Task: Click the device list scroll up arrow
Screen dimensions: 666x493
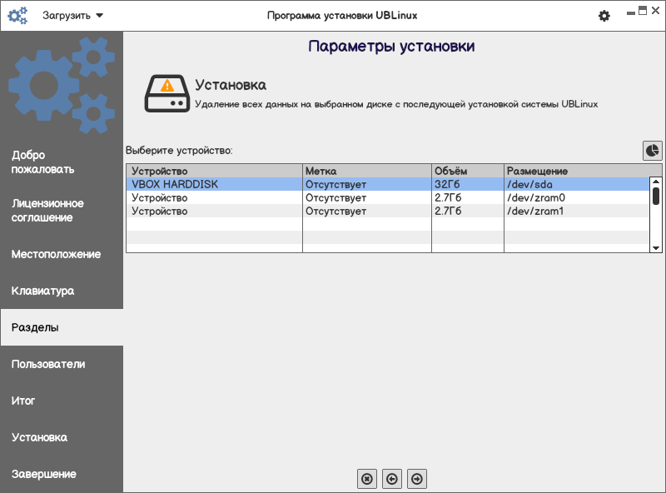Action: click(x=656, y=182)
